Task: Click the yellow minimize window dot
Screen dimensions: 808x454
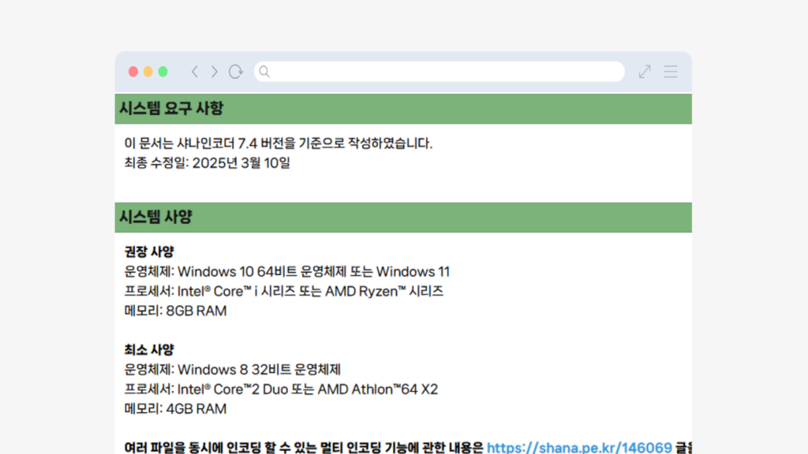Action: [148, 72]
